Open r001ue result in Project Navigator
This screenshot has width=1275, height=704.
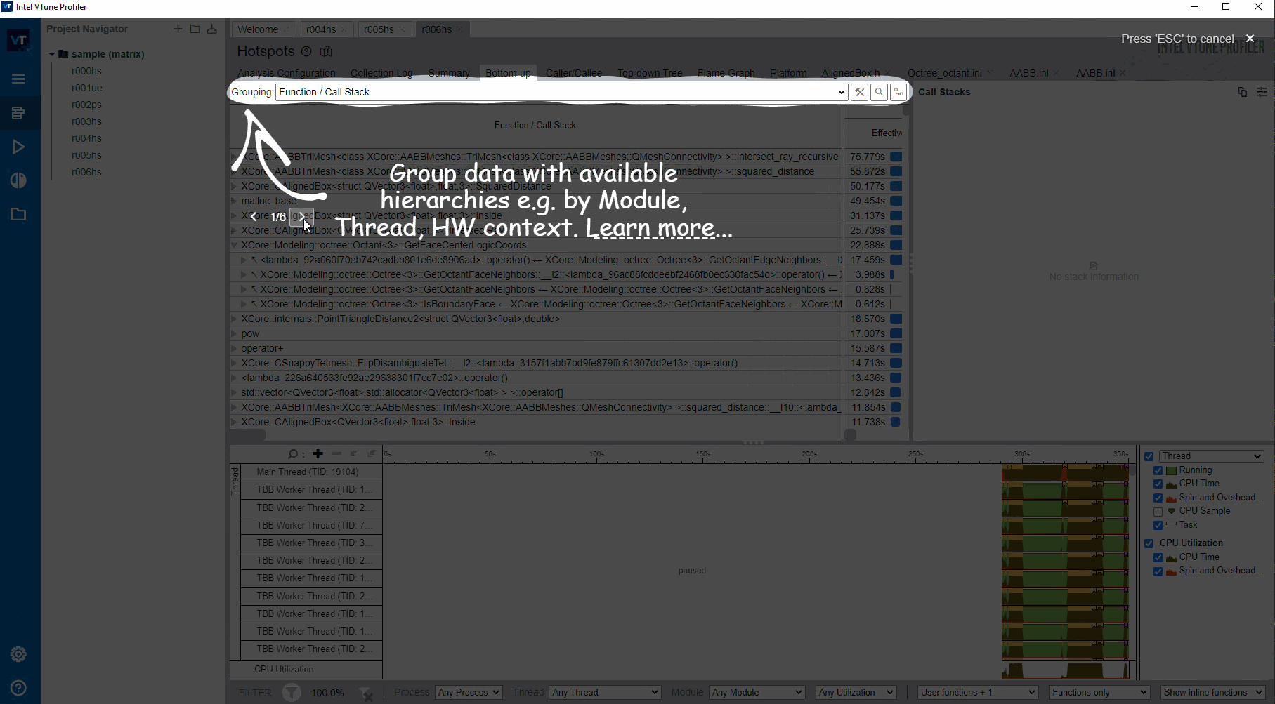(86, 88)
